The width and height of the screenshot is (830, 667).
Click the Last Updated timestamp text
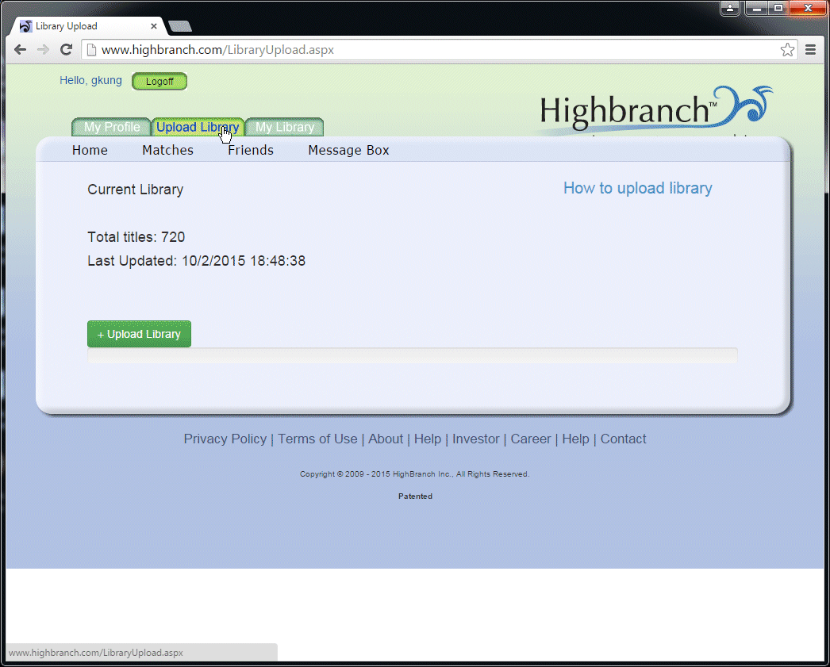(x=196, y=261)
